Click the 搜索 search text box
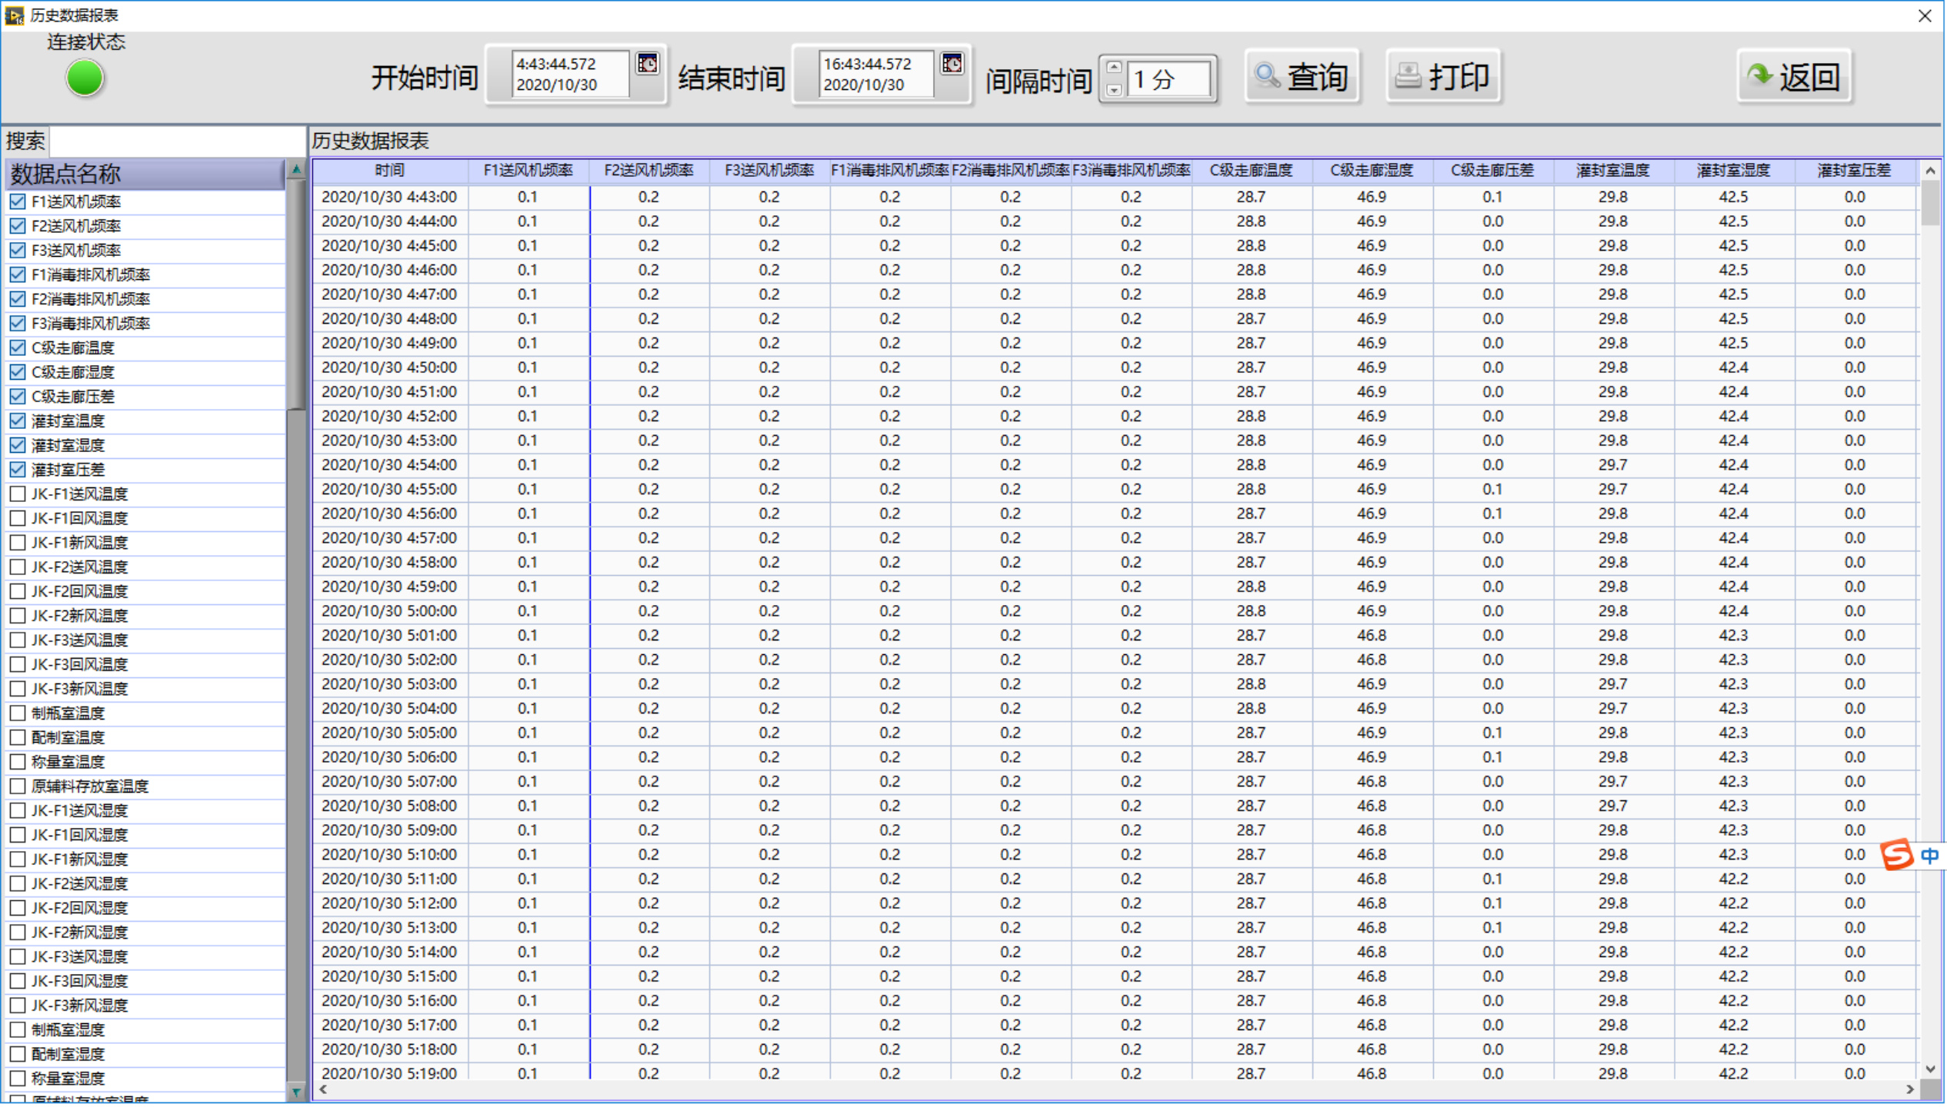 pyautogui.click(x=176, y=141)
